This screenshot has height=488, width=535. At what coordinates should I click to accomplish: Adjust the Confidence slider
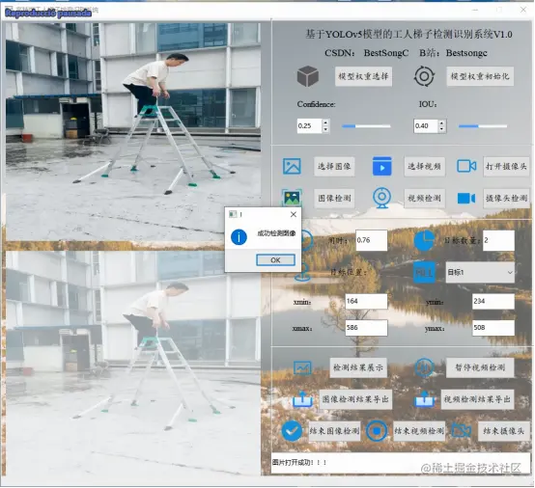click(x=366, y=126)
